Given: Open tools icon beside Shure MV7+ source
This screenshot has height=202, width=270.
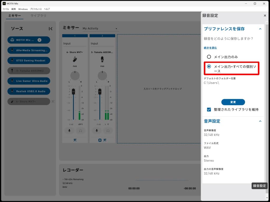Looking at the screenshot, I should pyautogui.click(x=53, y=102).
